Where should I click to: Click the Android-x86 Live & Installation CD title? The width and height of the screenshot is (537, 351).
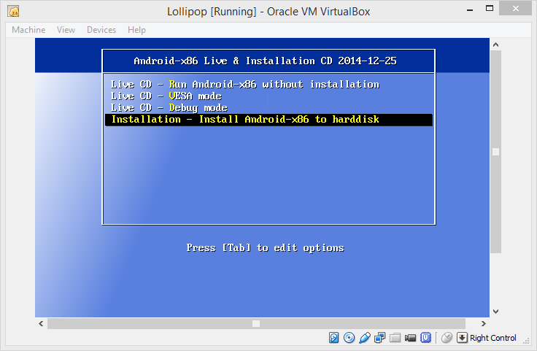(x=266, y=61)
